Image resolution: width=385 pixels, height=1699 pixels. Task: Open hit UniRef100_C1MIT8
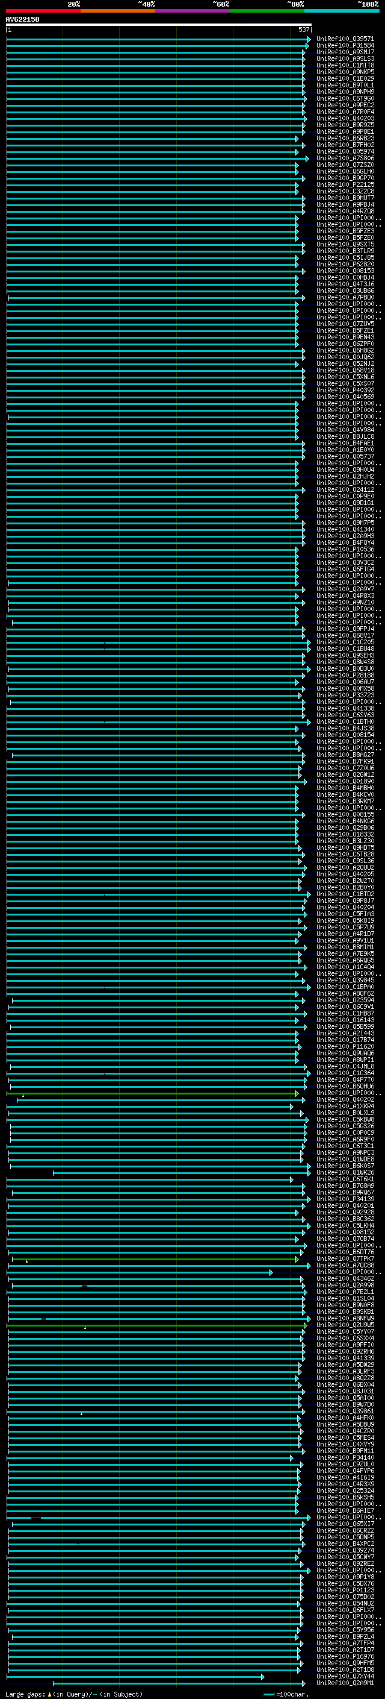(x=345, y=65)
